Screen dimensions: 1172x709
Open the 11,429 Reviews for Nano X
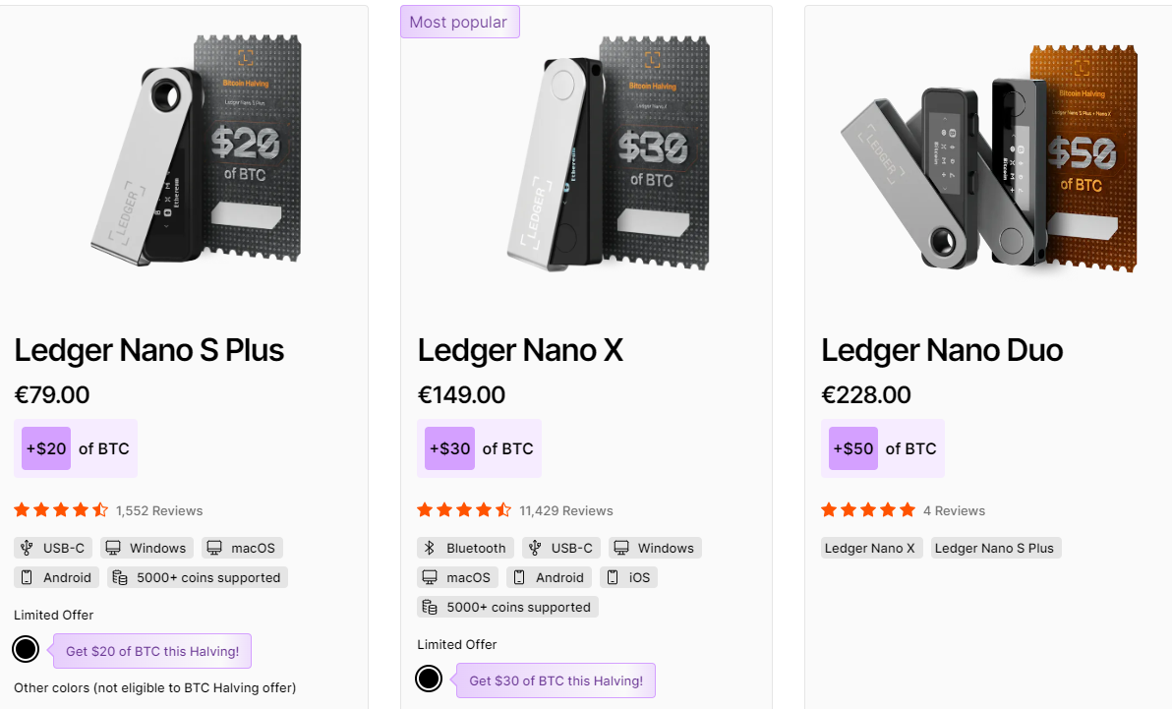coord(565,510)
